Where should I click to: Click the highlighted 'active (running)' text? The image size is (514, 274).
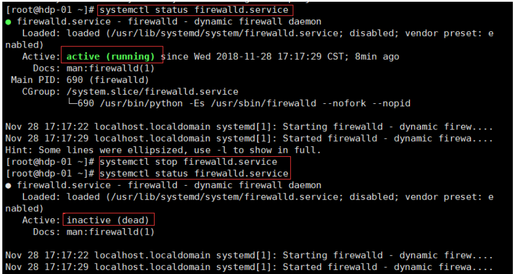click(111, 57)
